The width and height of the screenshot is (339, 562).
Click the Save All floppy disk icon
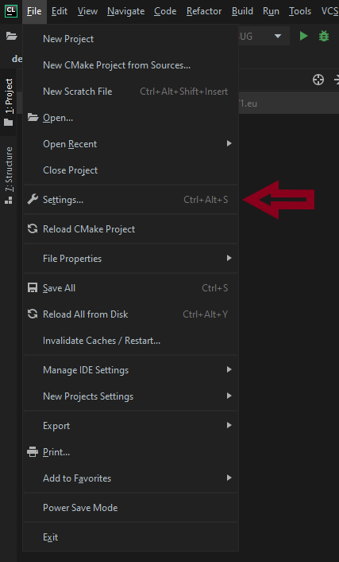click(x=33, y=288)
